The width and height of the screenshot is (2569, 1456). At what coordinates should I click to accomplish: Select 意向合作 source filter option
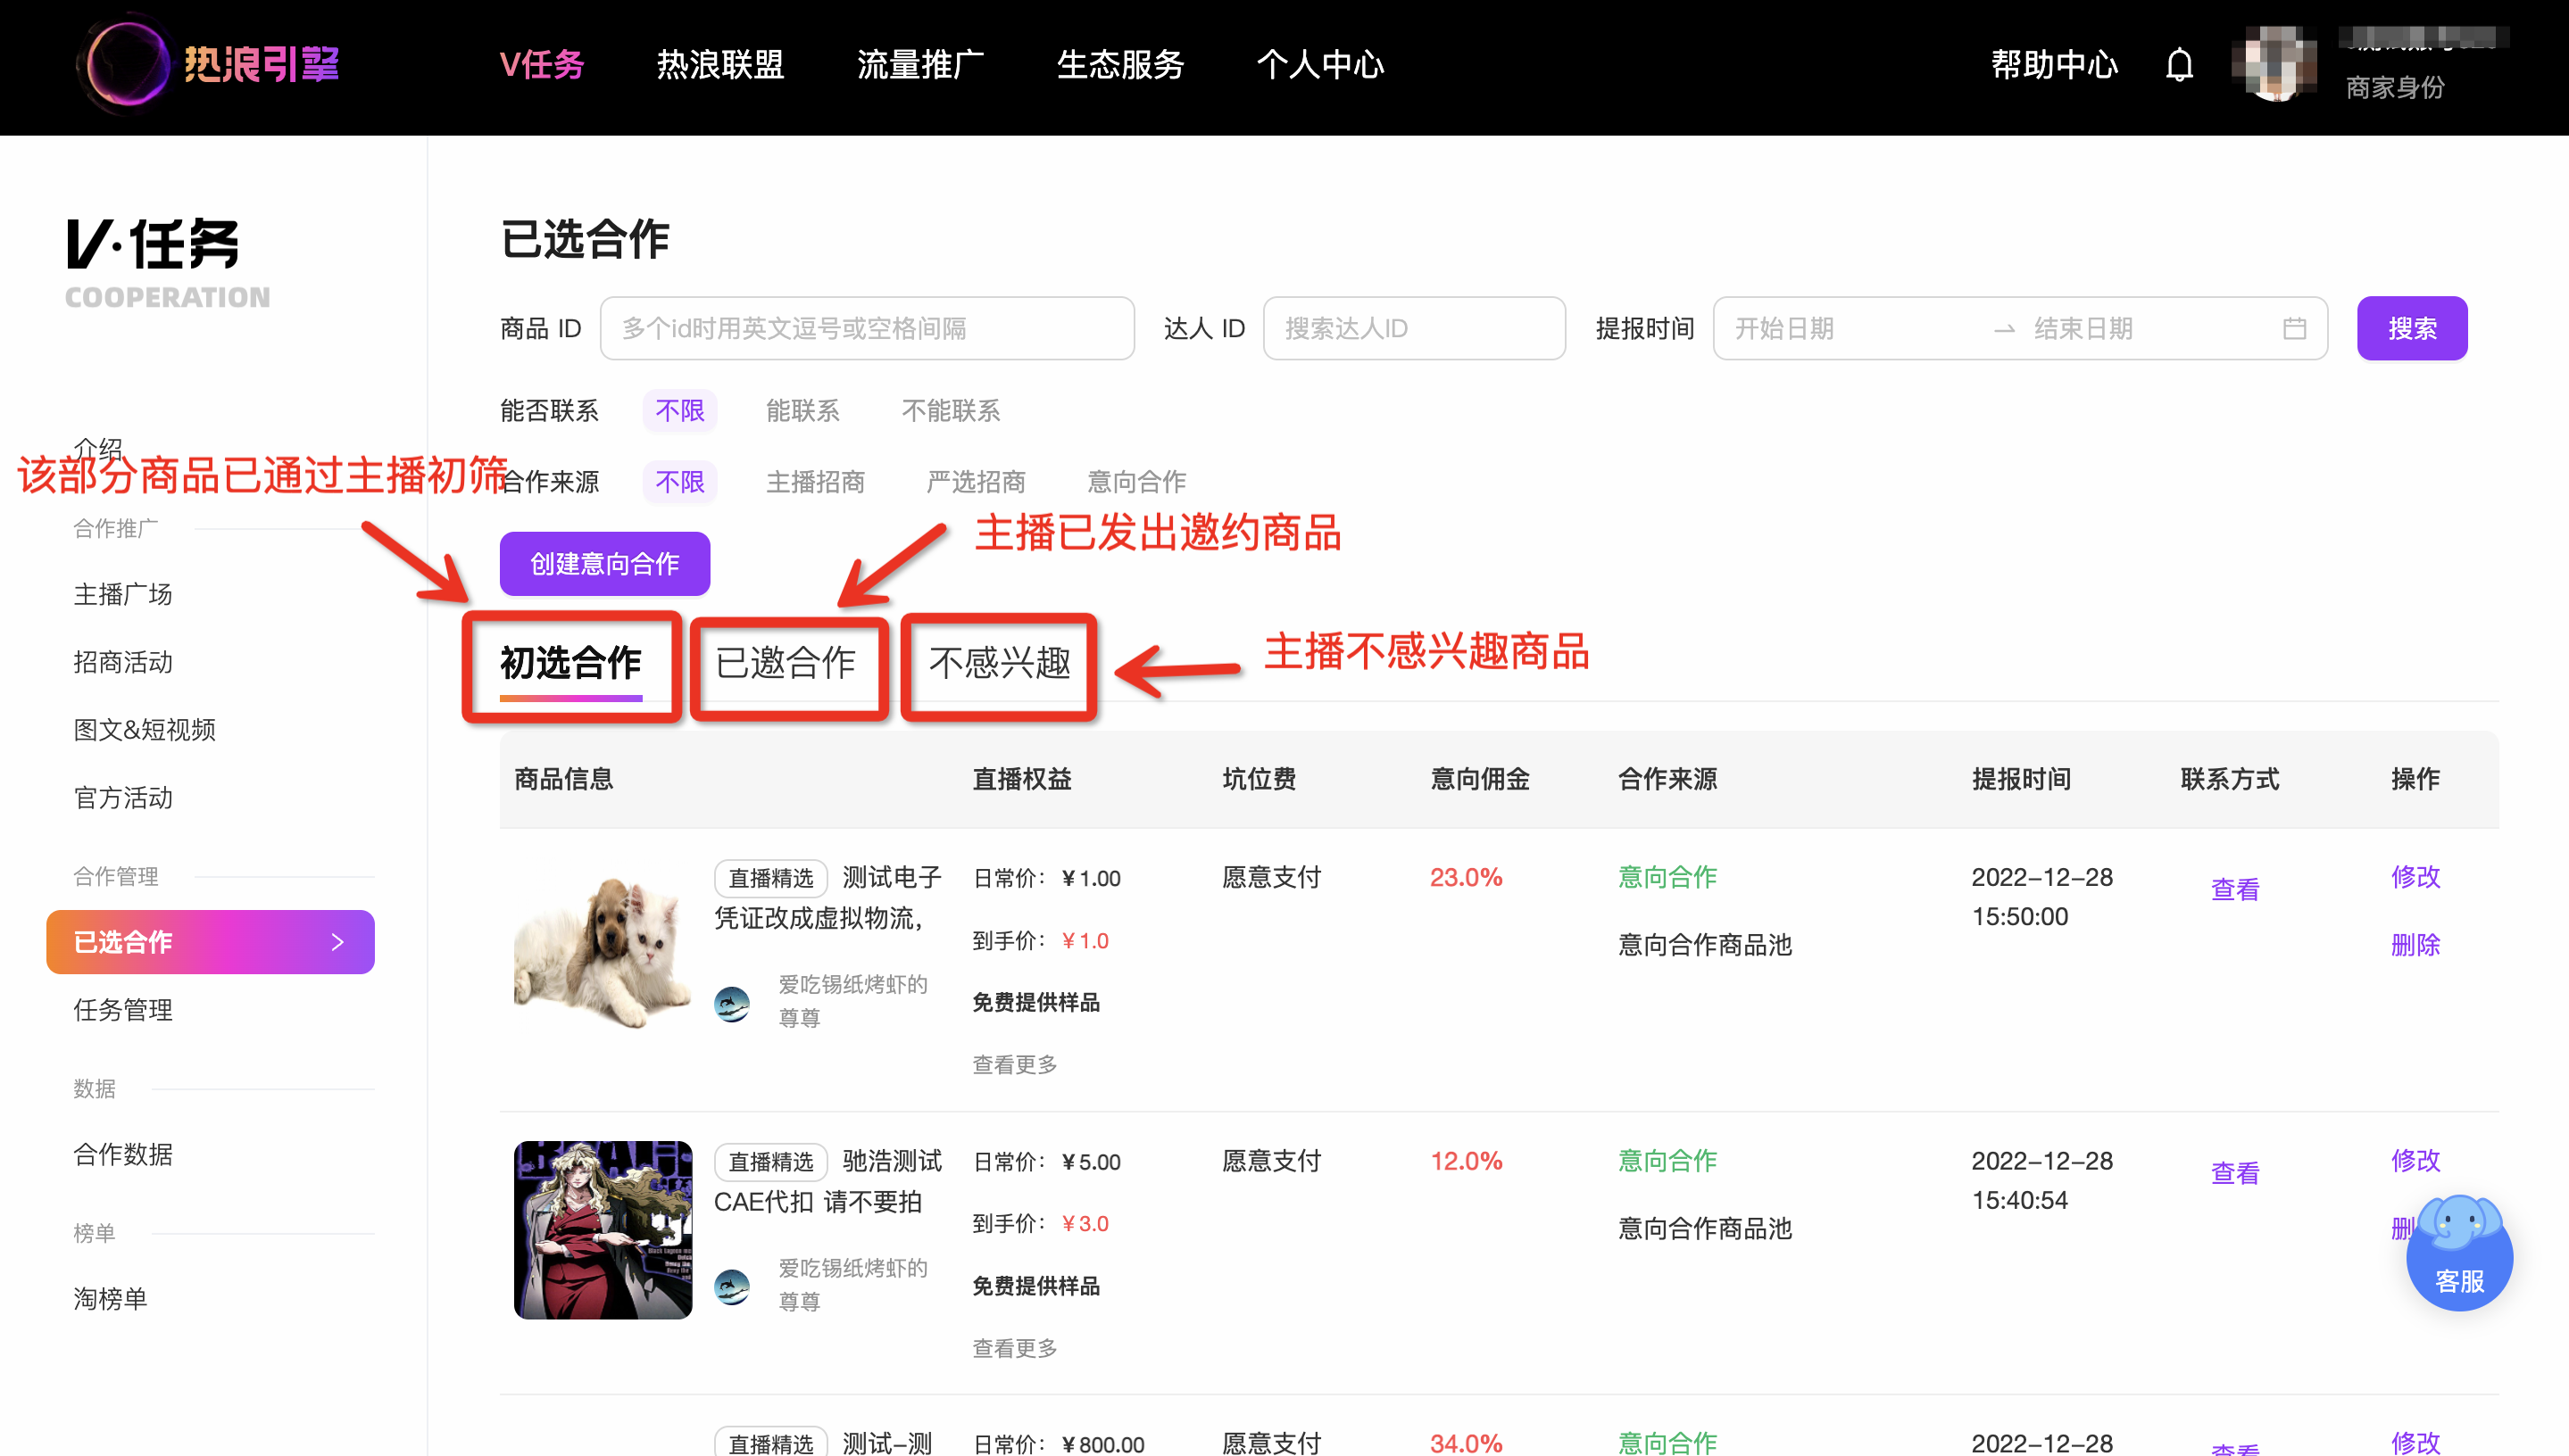[x=1137, y=482]
